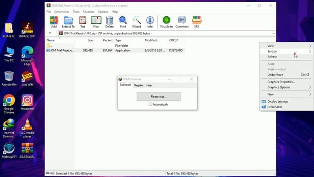This screenshot has height=177, width=314.
Task: Open the Wizard toolbar icon
Action: (136, 22)
